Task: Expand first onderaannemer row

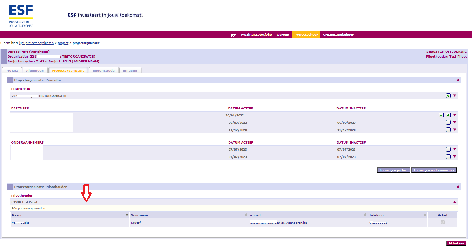Action: tap(455, 149)
